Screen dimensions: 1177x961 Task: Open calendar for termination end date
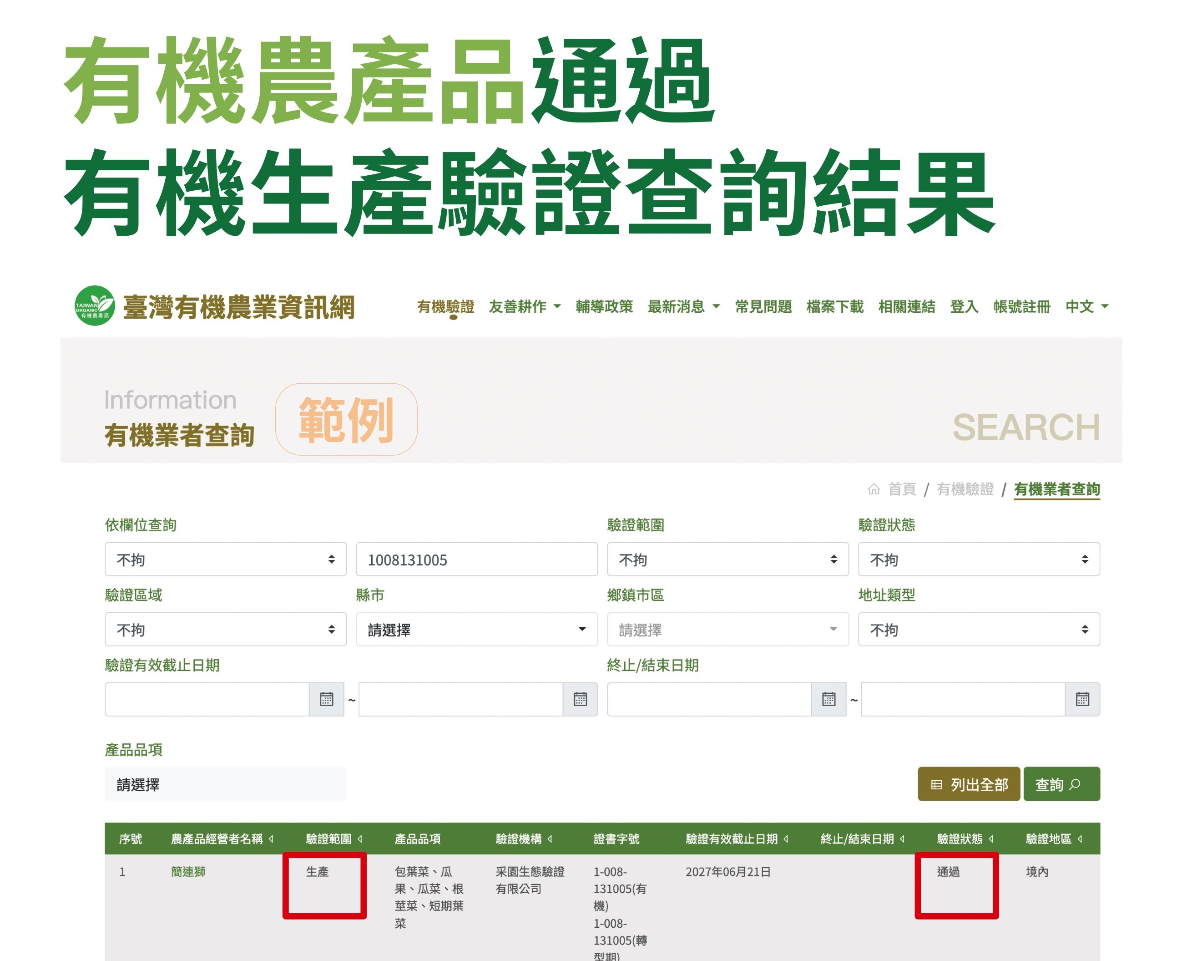(x=1082, y=699)
